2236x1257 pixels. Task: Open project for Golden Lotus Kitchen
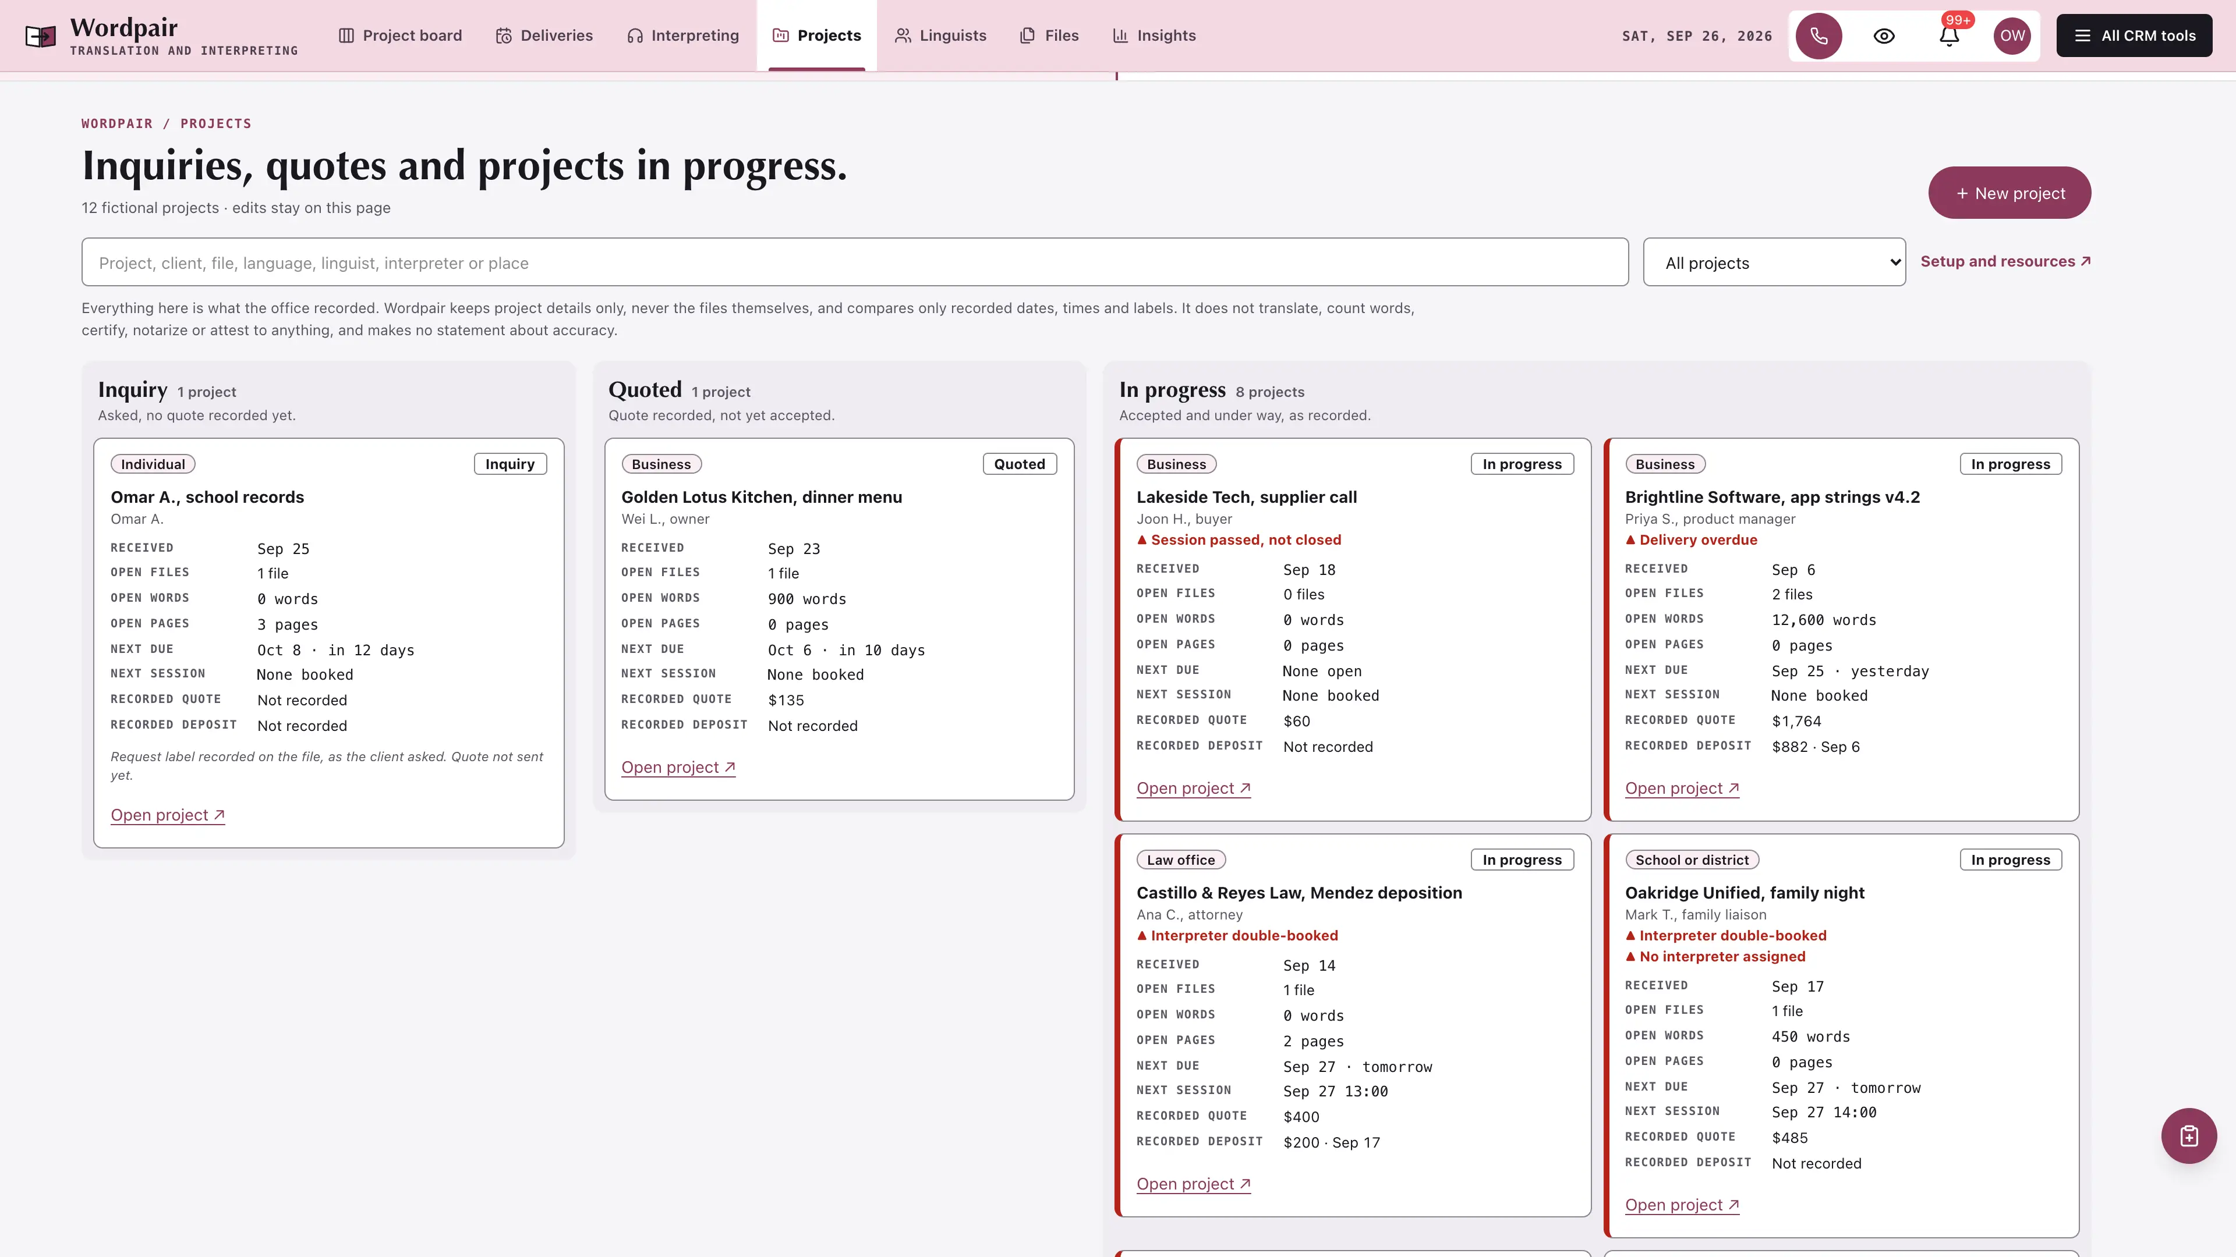tap(678, 767)
